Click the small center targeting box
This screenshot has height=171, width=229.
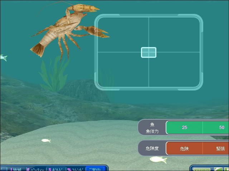click(148, 52)
